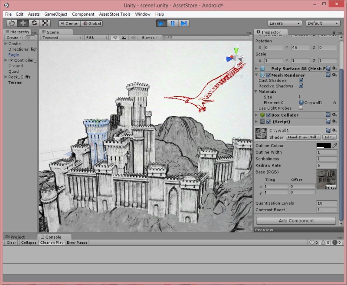This screenshot has width=347, height=285.
Task: Expand the FP Controller hierarchy item
Action: coord(6,60)
